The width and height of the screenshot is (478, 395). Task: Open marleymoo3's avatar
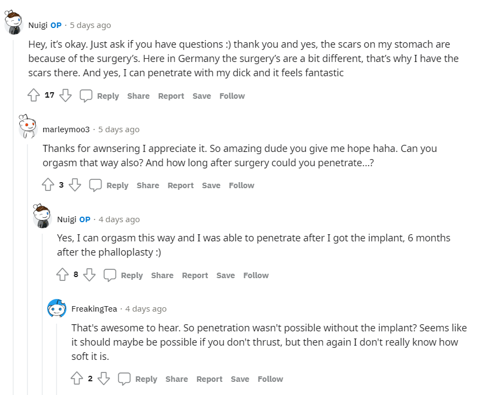pos(28,127)
